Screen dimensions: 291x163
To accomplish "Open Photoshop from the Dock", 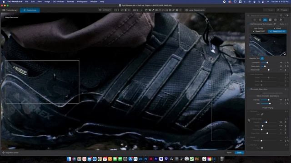I will click(x=145, y=159).
